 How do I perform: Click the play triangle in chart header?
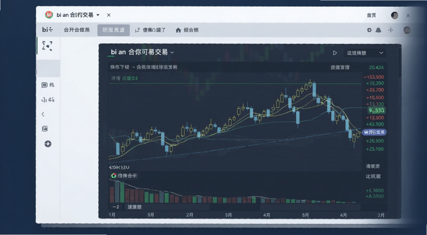pyautogui.click(x=335, y=53)
